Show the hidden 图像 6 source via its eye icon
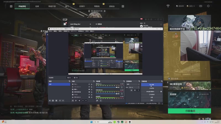This screenshot has height=124, width=221. point(89,84)
